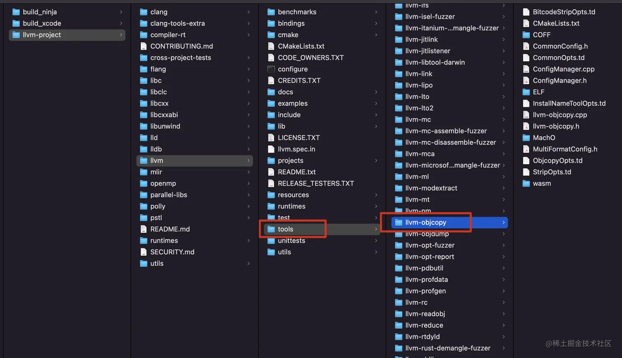Click the StripOpts.td file icon
Screen dimensions: 622x358
point(526,172)
